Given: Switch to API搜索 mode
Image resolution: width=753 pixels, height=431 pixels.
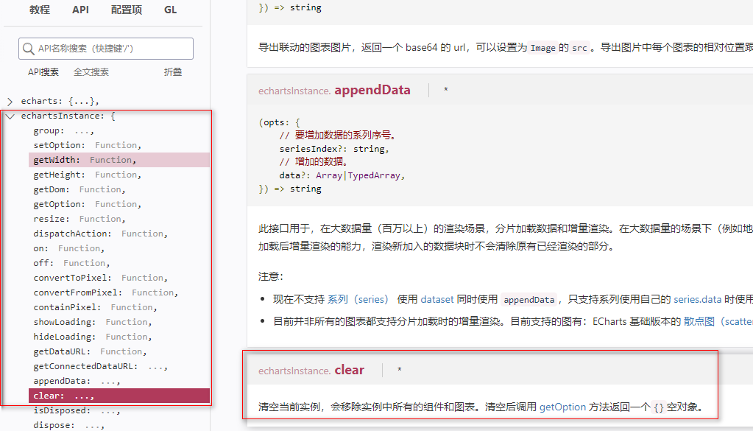Looking at the screenshot, I should [43, 72].
